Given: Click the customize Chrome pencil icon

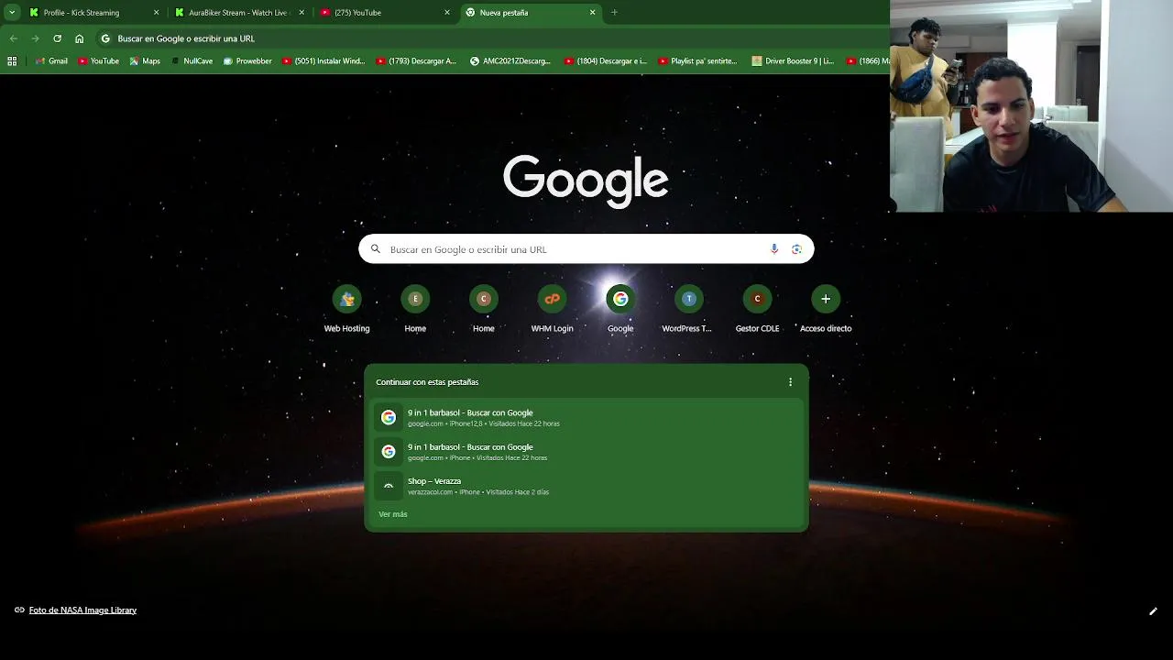Looking at the screenshot, I should pyautogui.click(x=1153, y=611).
